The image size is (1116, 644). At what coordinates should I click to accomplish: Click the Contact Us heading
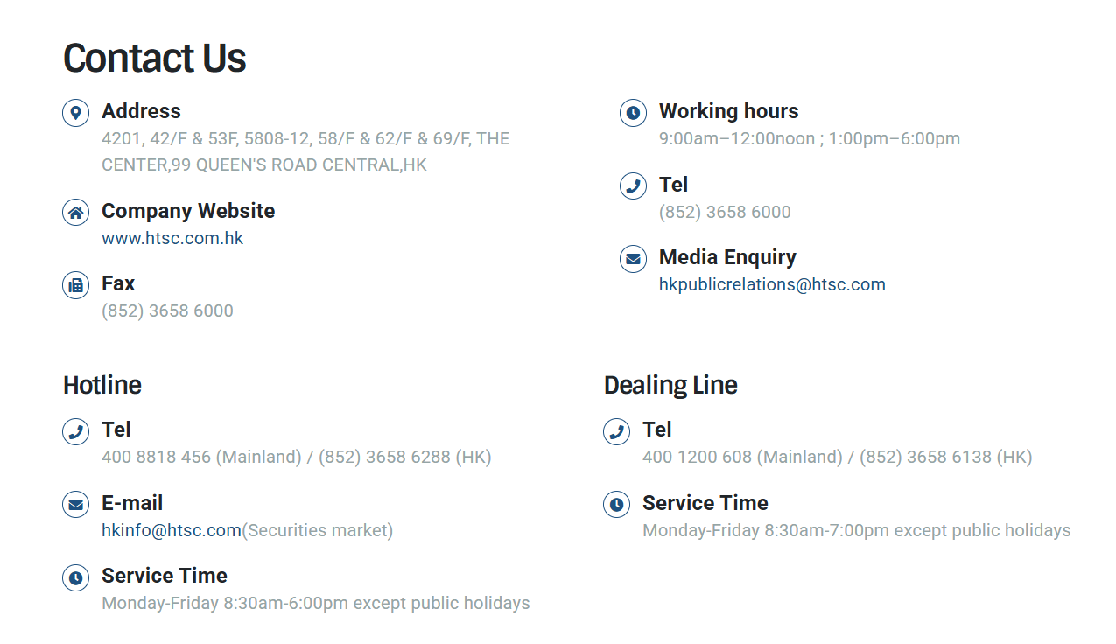coord(154,58)
